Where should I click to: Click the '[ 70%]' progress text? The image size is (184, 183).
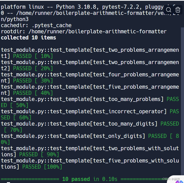tap(13, 130)
